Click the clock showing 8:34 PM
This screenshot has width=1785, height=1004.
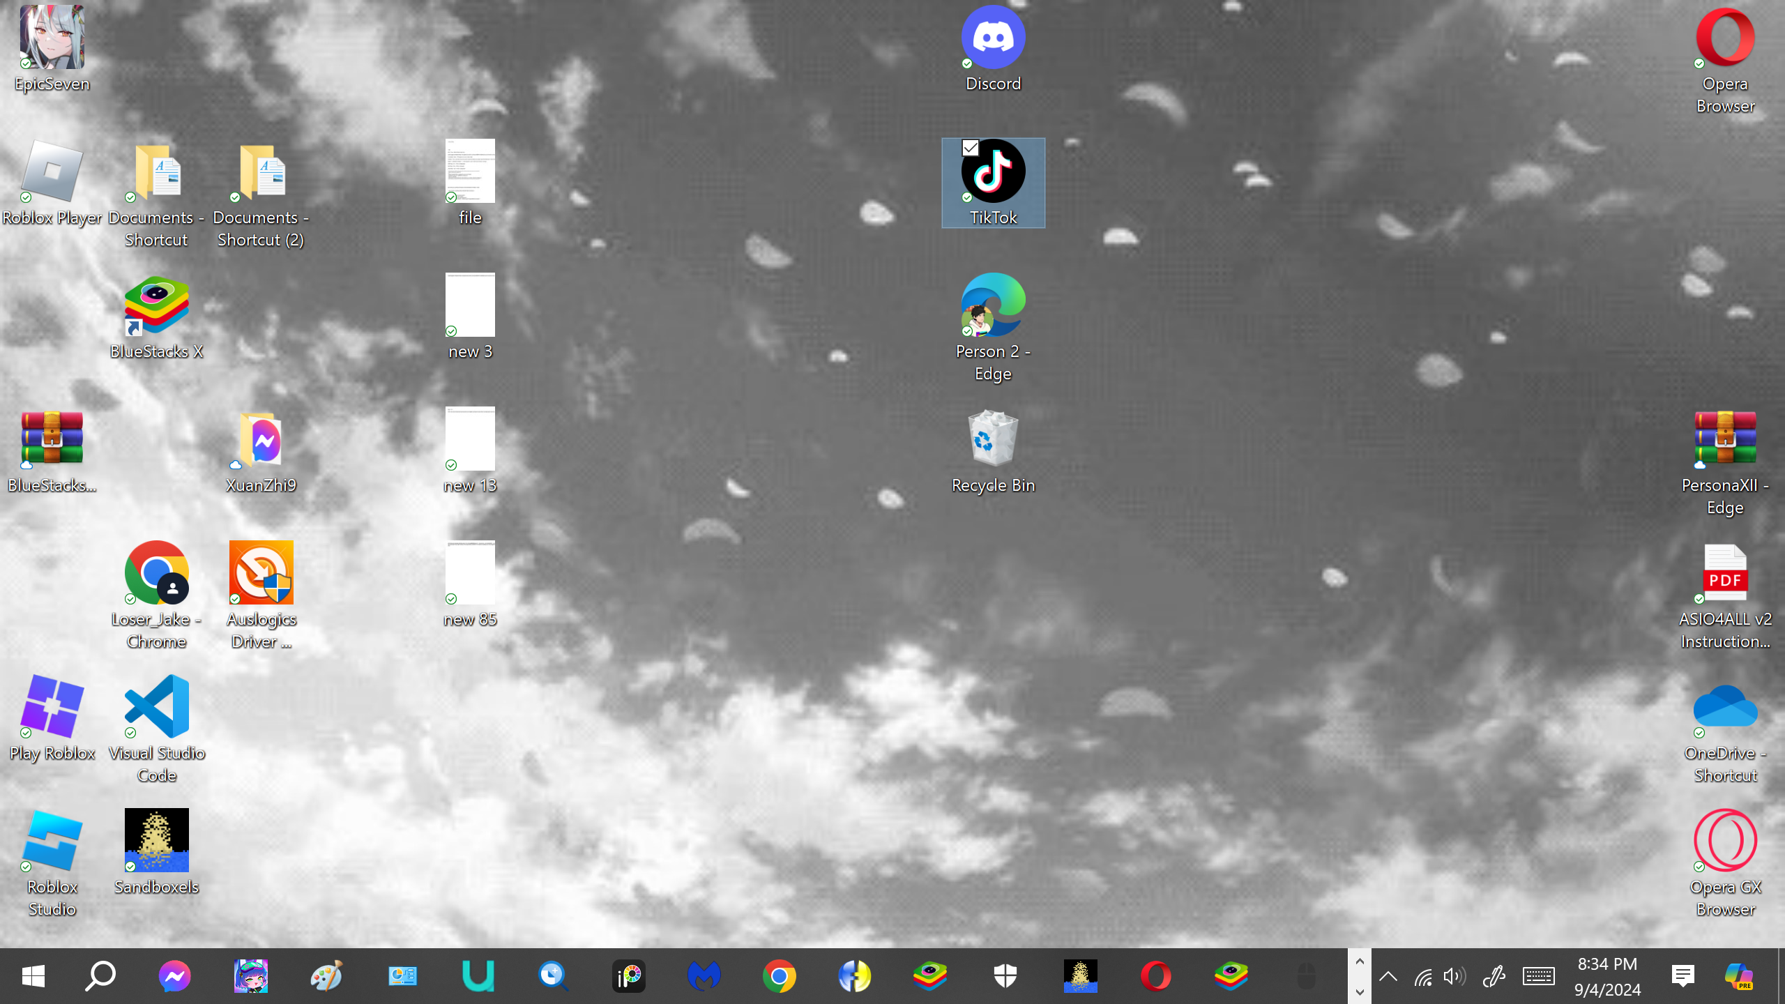click(x=1607, y=976)
